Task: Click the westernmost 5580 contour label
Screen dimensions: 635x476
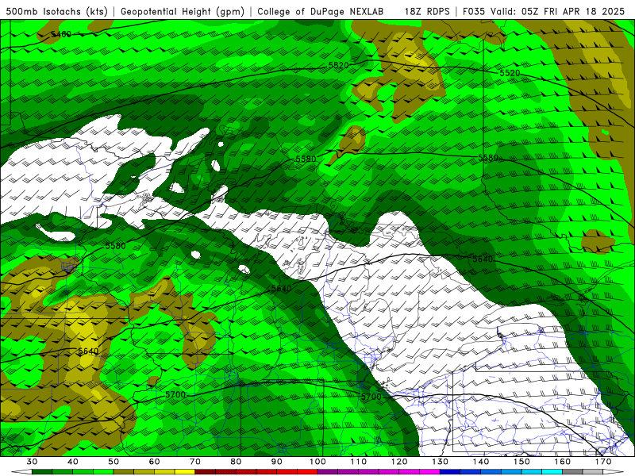Action: [115, 246]
